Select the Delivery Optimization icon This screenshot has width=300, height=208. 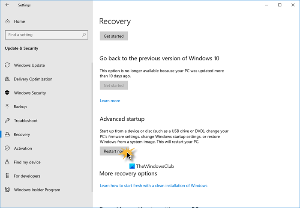click(x=7, y=79)
